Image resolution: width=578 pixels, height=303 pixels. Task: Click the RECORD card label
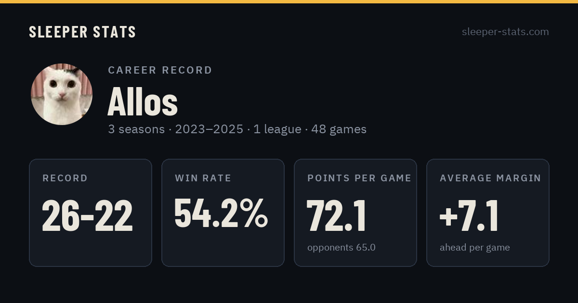(x=65, y=178)
